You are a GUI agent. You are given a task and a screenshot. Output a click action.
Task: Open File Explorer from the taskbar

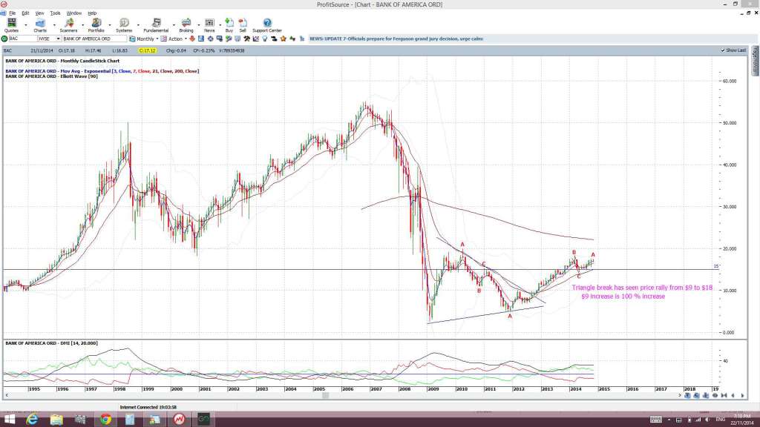point(56,420)
